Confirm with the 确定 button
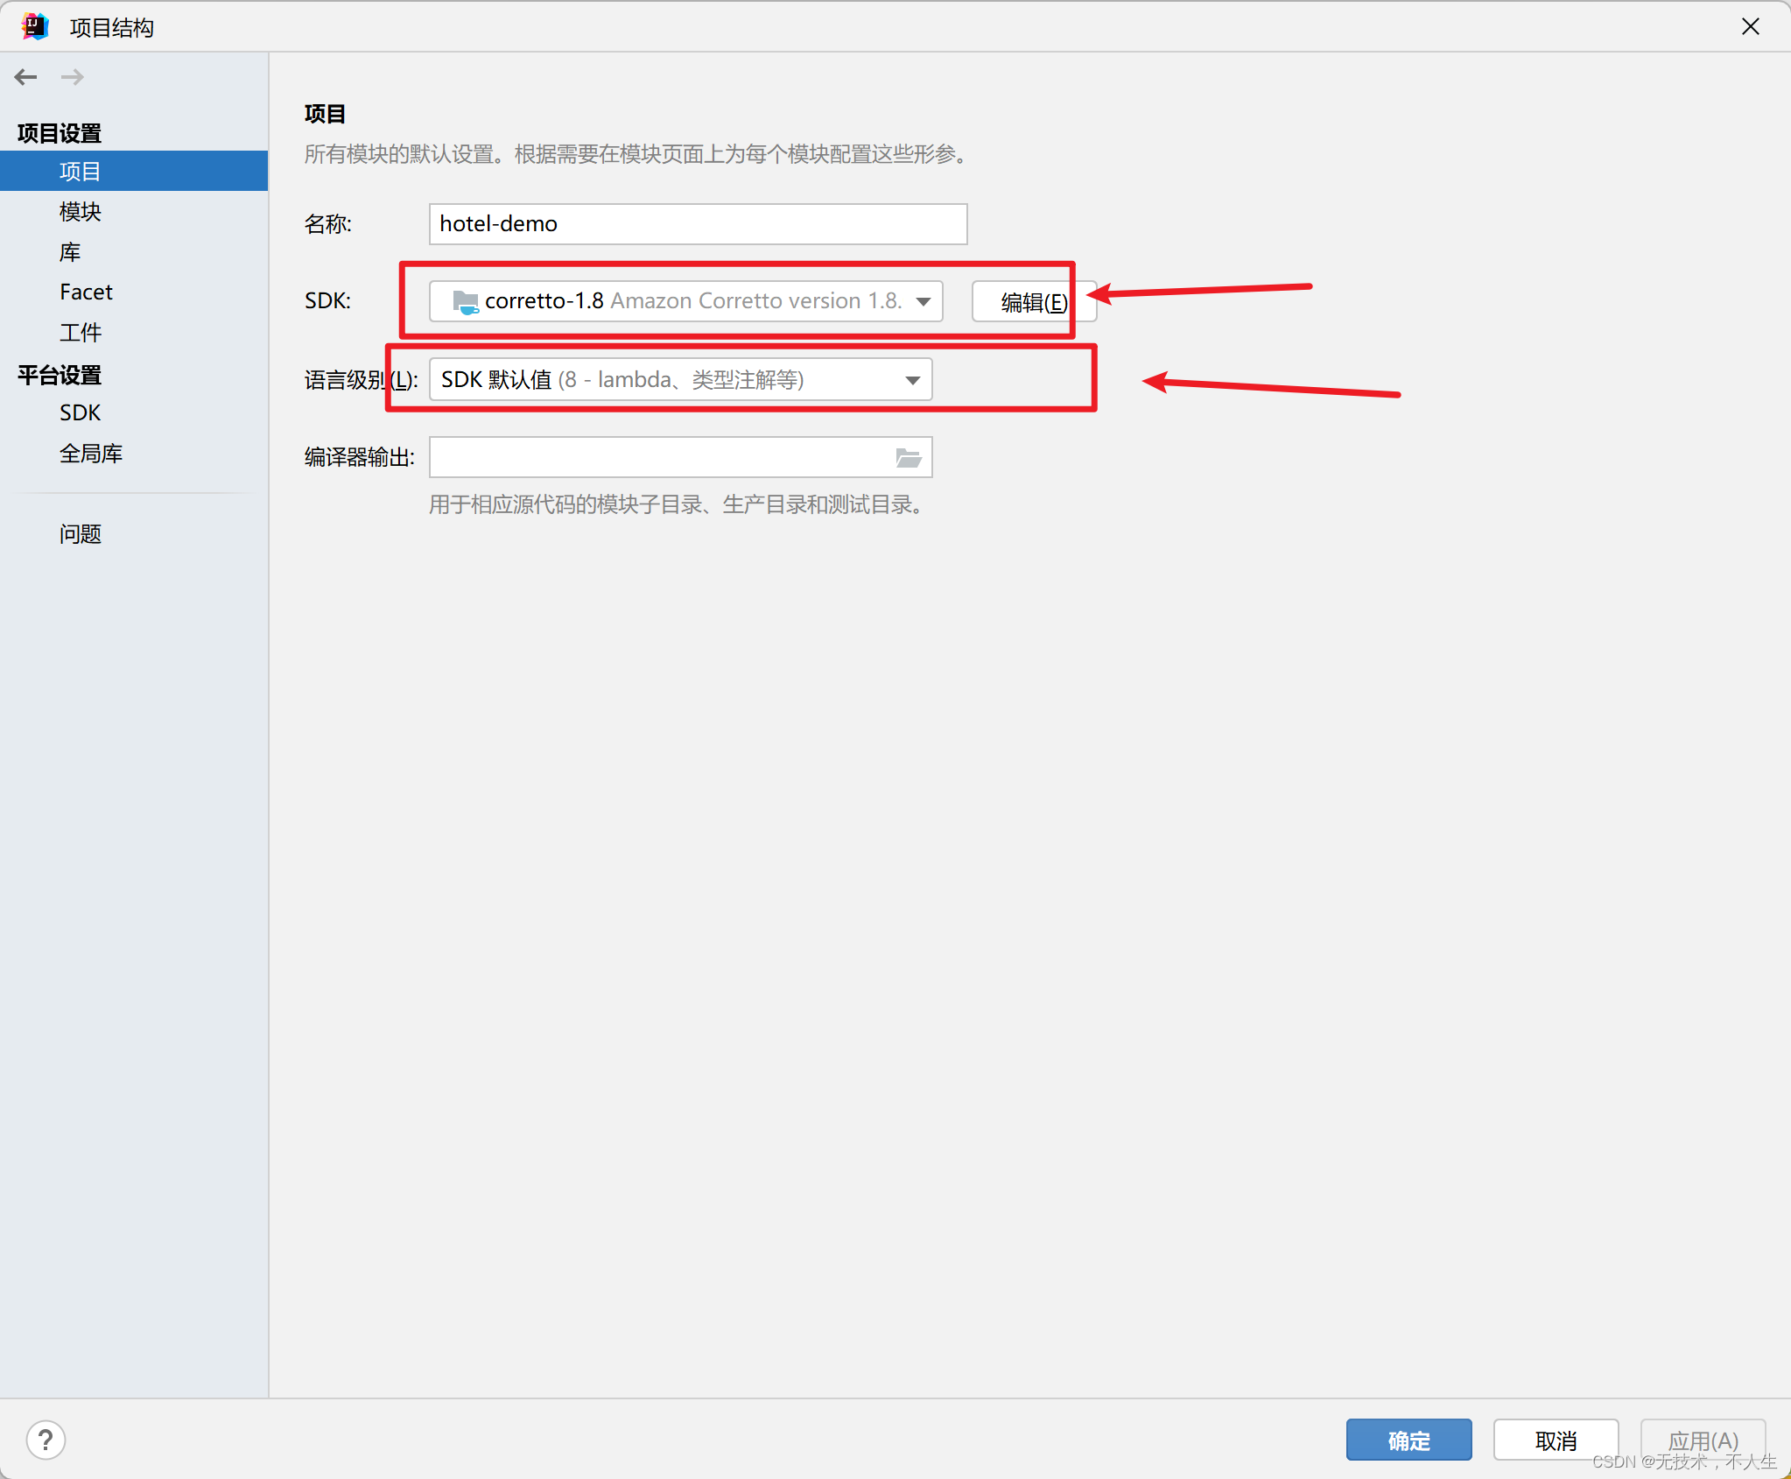This screenshot has height=1479, width=1791. click(x=1408, y=1440)
